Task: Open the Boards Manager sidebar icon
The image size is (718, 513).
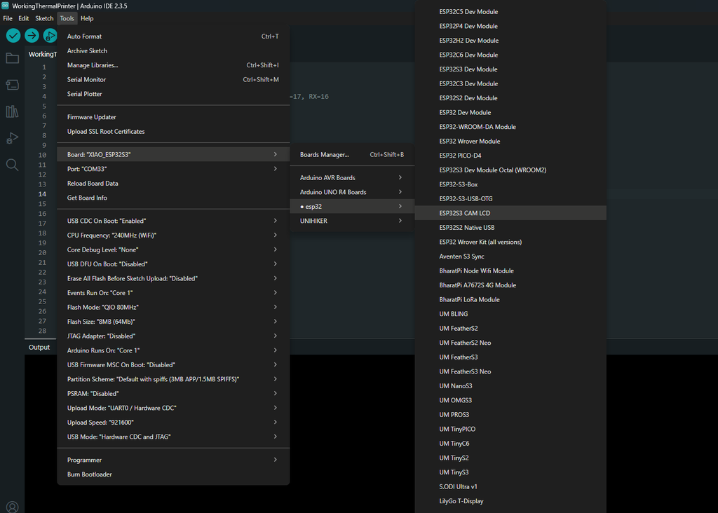Action: 12,85
